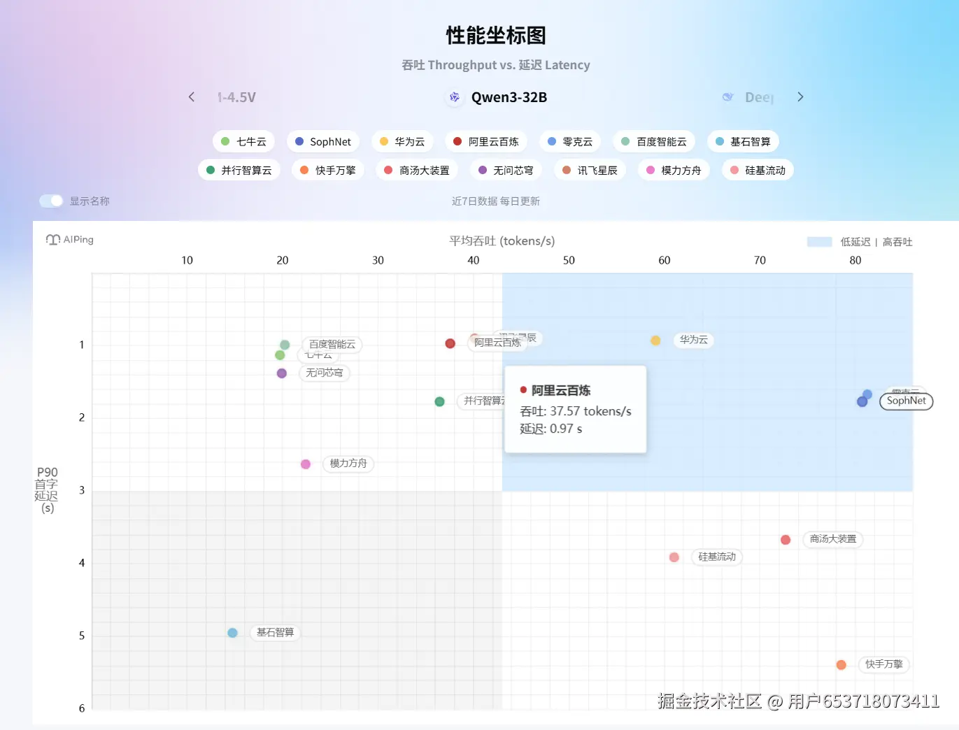Click the 快手万擎 point label

pos(884,664)
